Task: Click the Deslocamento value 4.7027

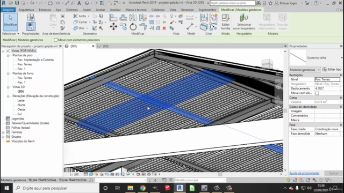Action: click(x=327, y=88)
